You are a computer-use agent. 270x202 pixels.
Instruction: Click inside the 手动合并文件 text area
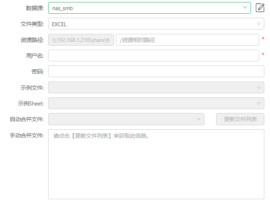(x=156, y=164)
